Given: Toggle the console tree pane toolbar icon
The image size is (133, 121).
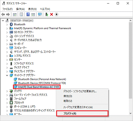Looking at the screenshot, I should pyautogui.click(x=15, y=14).
